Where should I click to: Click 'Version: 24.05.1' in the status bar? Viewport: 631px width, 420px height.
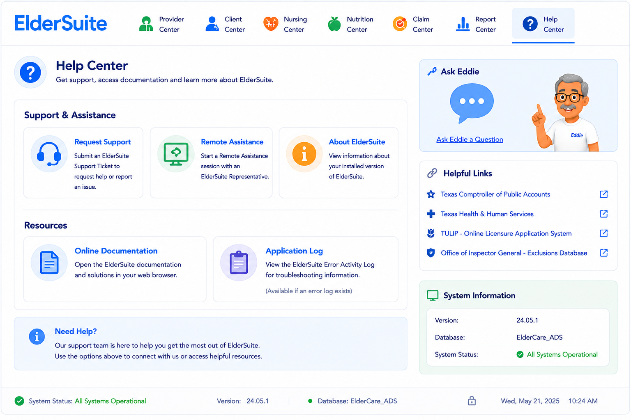tap(243, 401)
